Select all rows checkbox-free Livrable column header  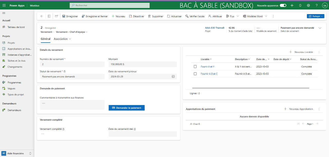tap(206, 59)
